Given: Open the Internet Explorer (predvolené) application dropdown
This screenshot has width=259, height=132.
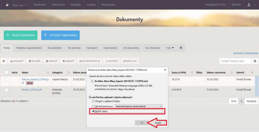Looking at the screenshot, I should 139,106.
